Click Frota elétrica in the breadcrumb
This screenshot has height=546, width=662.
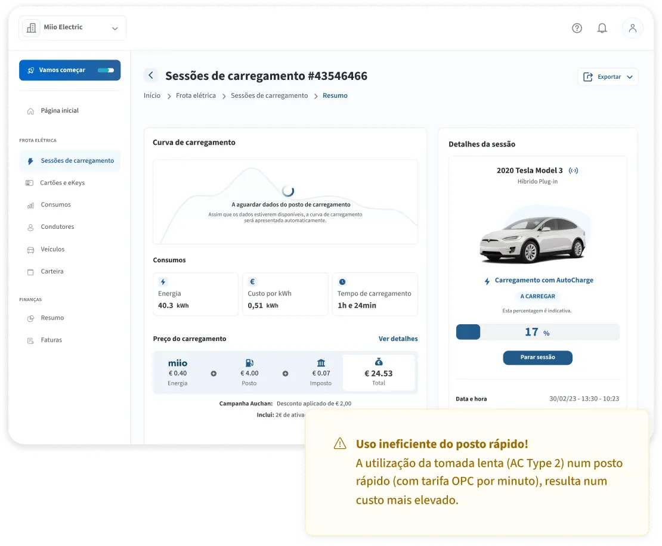(196, 95)
